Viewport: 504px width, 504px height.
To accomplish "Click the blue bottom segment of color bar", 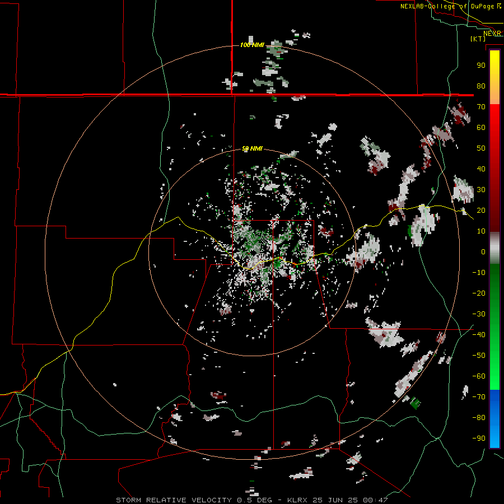I will (x=494, y=418).
